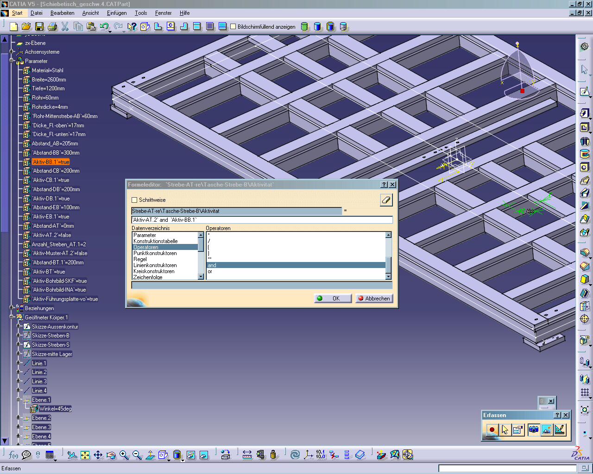Select Konstruktionstabelle in Datenverzeichnis list
The image size is (593, 474).
click(x=165, y=241)
